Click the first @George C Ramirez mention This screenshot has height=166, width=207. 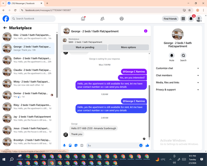coord(134,72)
